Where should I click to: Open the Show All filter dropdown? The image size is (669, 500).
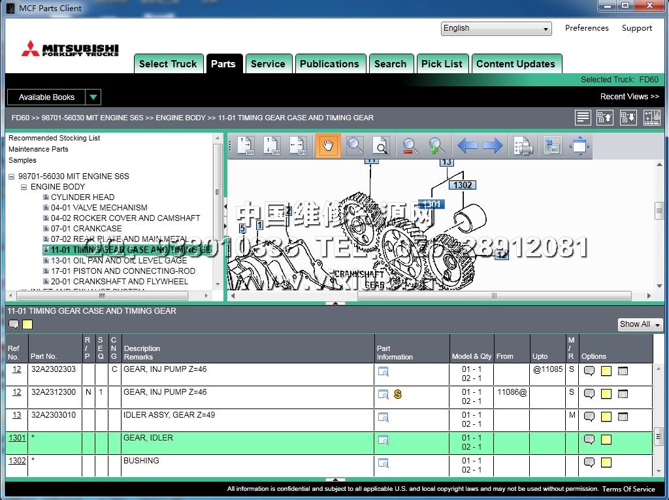click(640, 324)
